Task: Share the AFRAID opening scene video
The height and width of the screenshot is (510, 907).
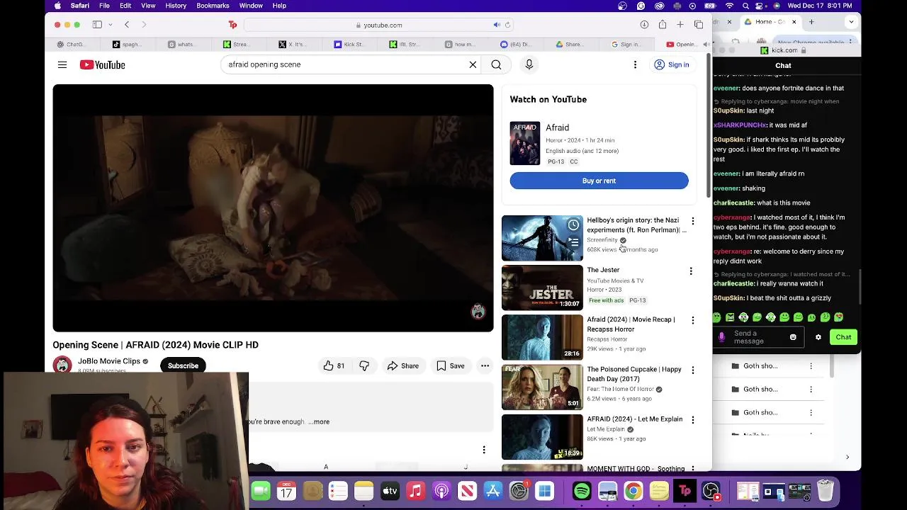Action: 402,365
